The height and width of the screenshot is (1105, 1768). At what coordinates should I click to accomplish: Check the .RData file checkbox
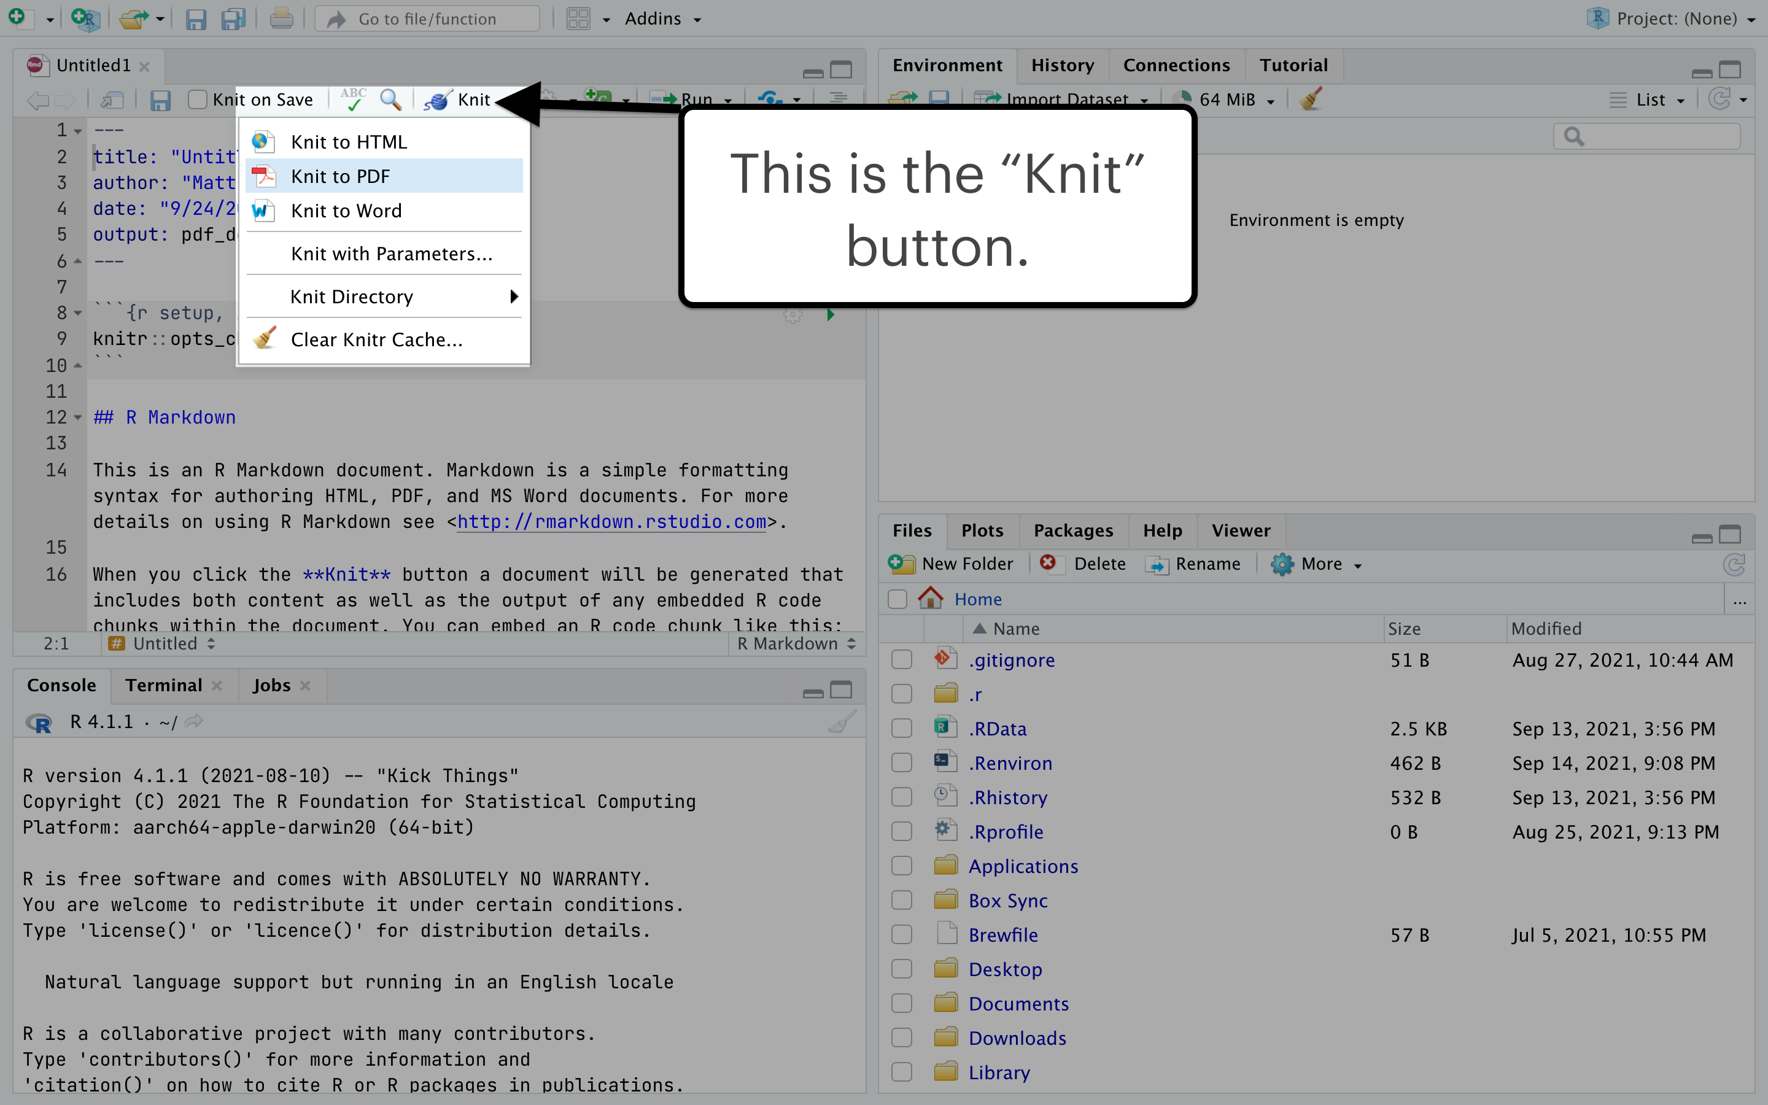click(x=902, y=729)
